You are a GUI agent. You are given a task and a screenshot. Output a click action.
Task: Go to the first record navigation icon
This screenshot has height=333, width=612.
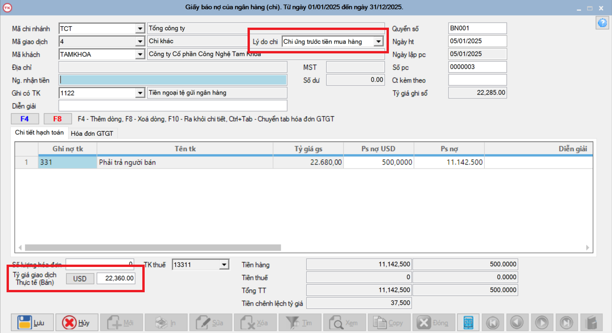pos(493,323)
